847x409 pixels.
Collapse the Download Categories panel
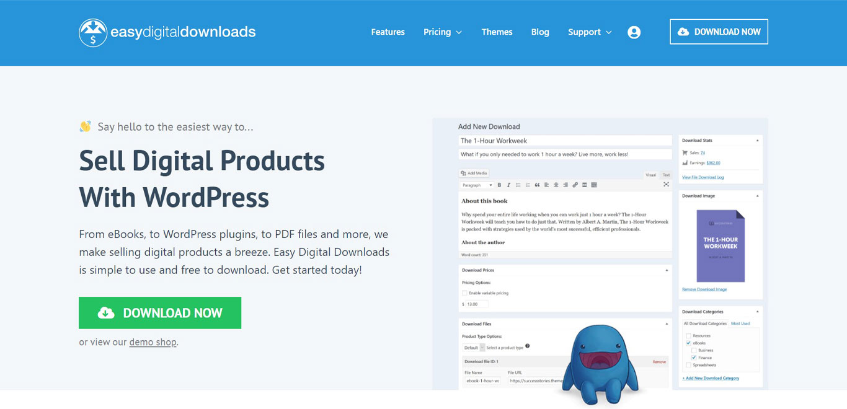[x=757, y=312]
